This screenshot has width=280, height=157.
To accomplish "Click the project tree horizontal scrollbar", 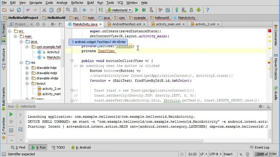I will pyautogui.click(x=24, y=102).
